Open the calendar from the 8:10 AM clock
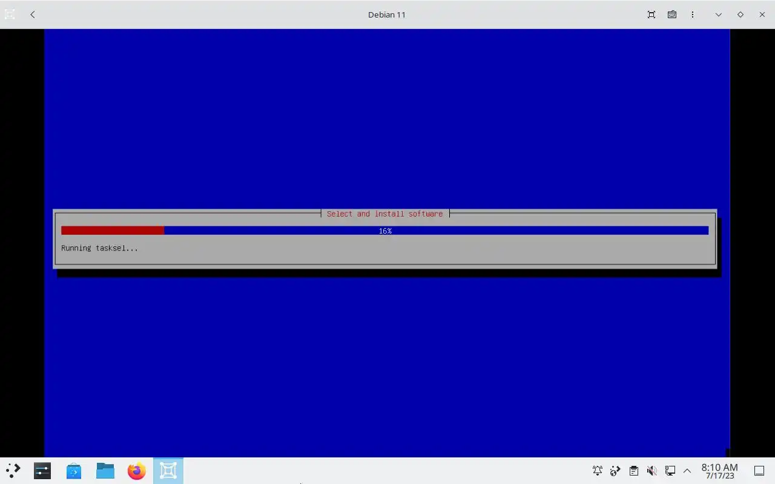The width and height of the screenshot is (775, 484). click(x=720, y=471)
